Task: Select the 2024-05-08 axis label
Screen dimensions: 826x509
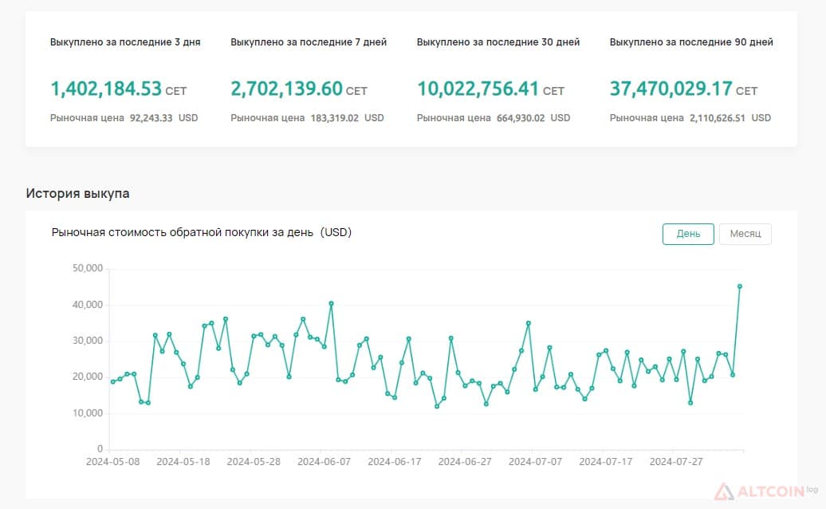Action: (112, 462)
